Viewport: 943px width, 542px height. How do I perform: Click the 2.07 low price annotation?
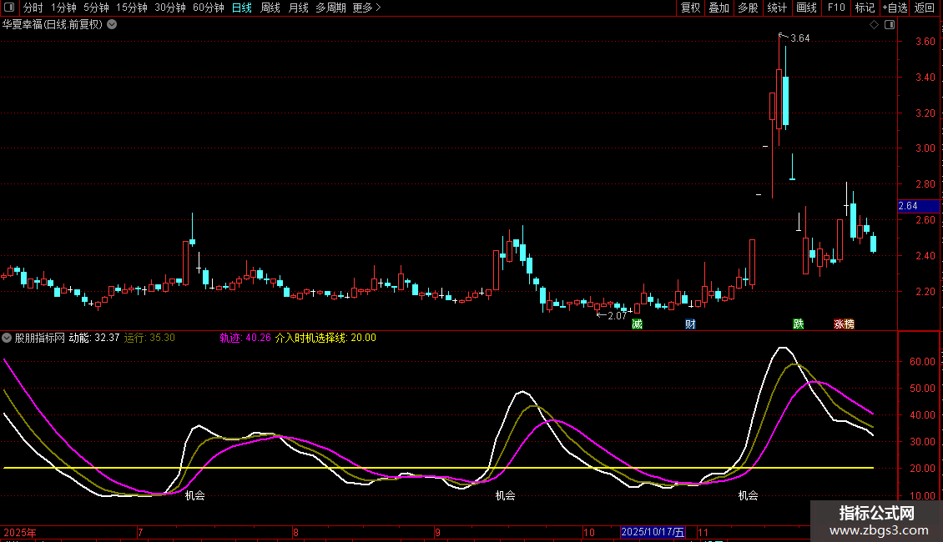[616, 315]
